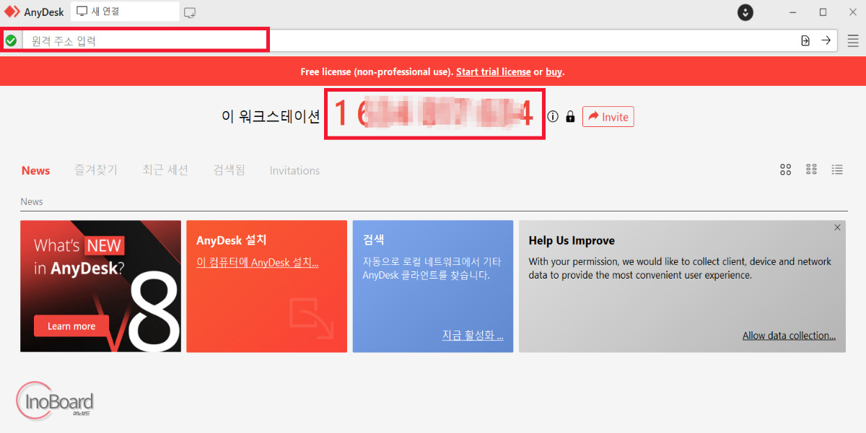Click the buy link in the banner
Image resolution: width=866 pixels, height=433 pixels.
[554, 72]
